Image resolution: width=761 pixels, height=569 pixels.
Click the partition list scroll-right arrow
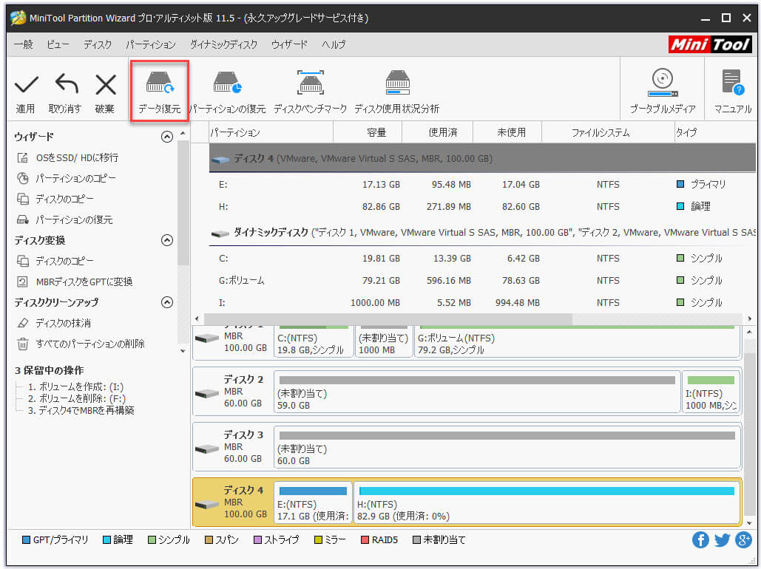point(750,318)
